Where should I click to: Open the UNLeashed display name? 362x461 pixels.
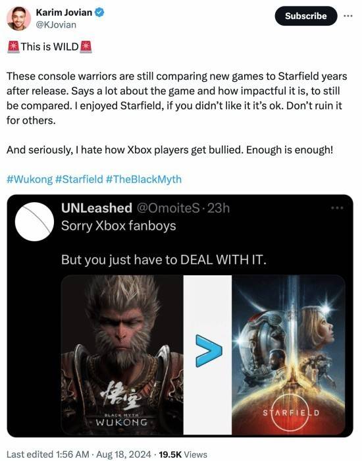tap(97, 208)
